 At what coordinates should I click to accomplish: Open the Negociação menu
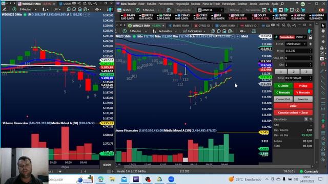[x=182, y=4]
